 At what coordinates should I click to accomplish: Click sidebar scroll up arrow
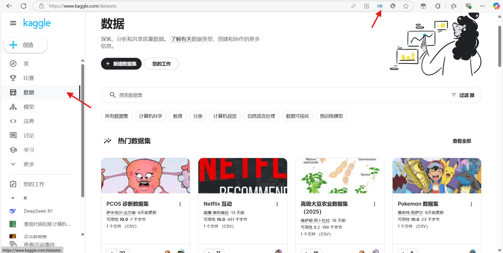[x=83, y=60]
